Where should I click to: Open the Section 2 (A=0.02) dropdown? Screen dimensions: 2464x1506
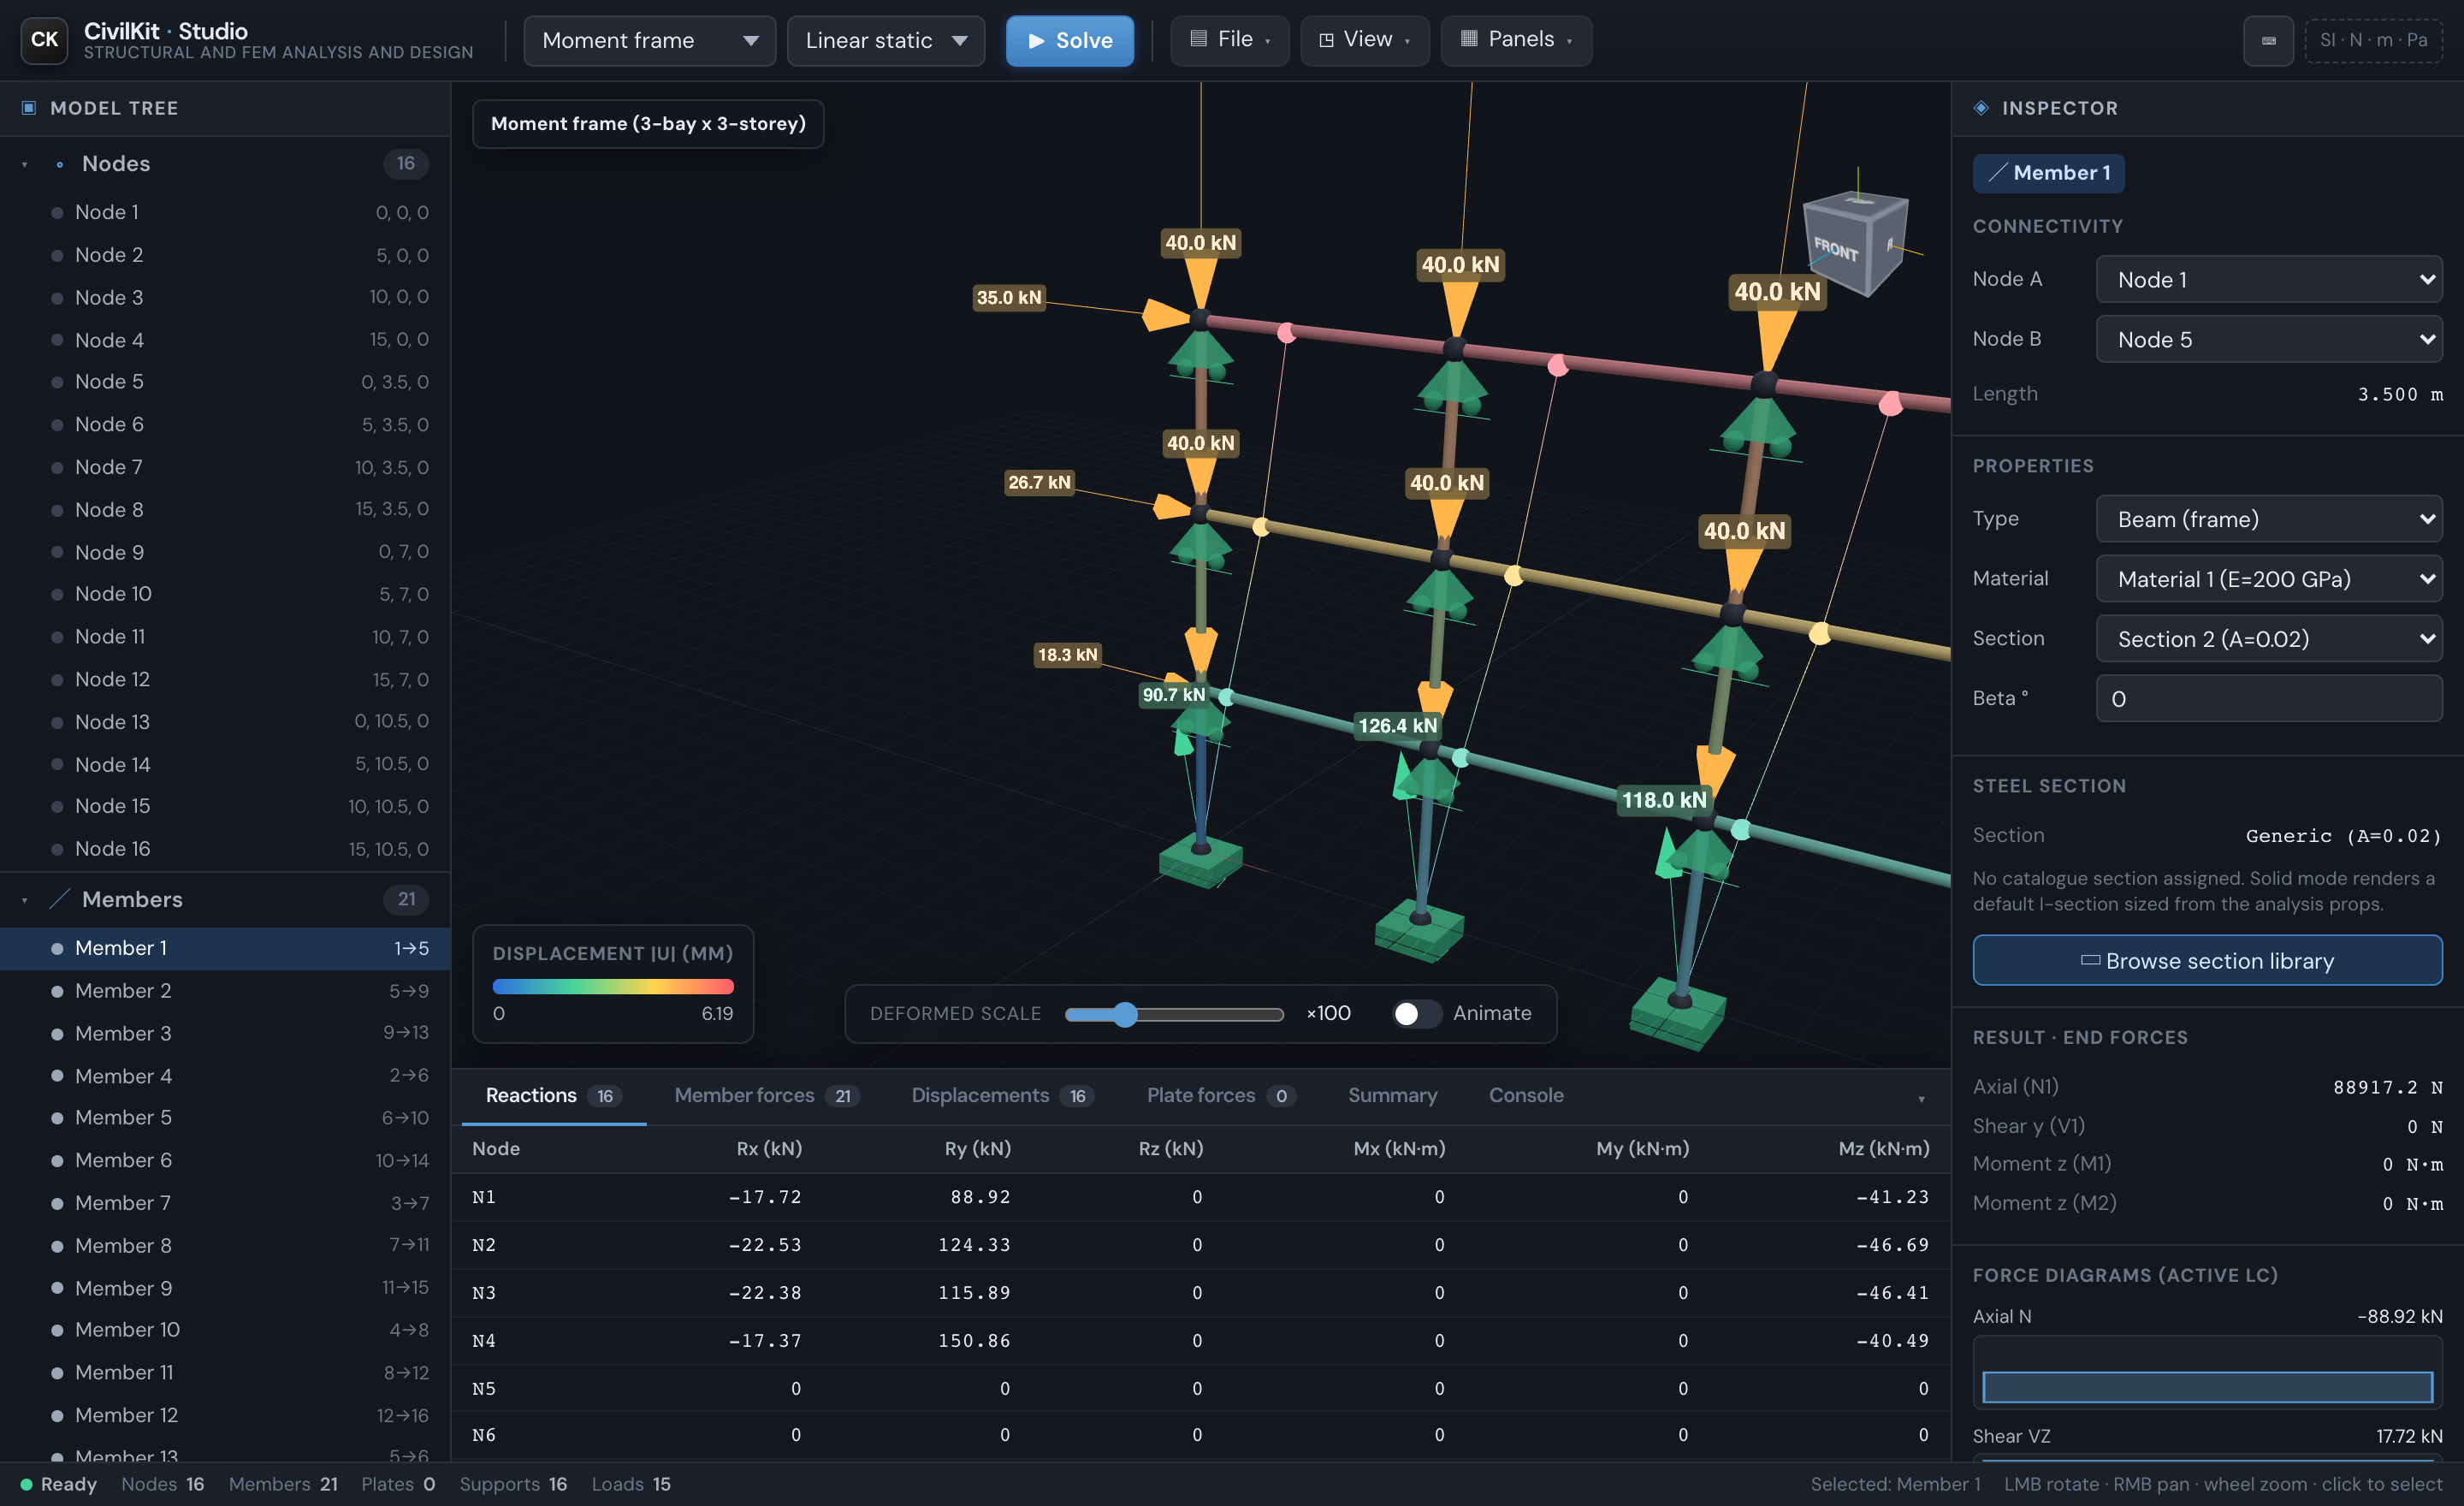click(x=2268, y=639)
